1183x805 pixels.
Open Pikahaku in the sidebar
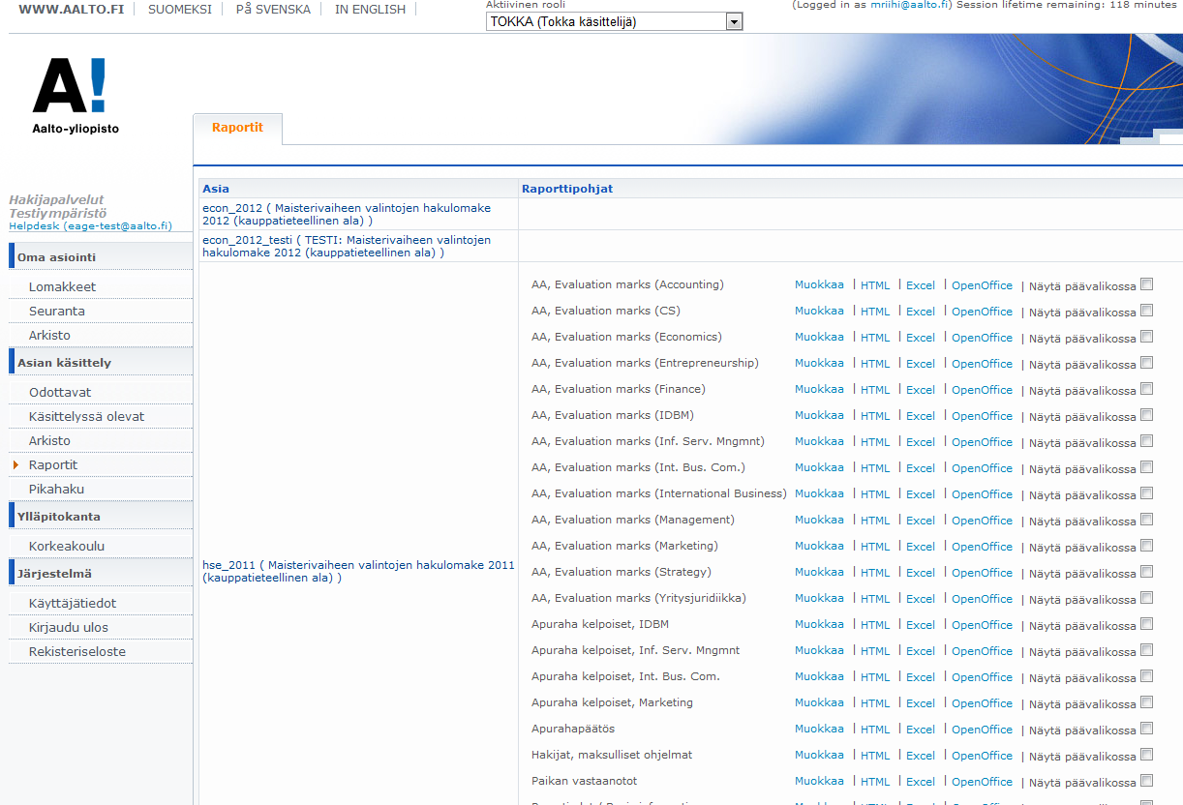56,489
